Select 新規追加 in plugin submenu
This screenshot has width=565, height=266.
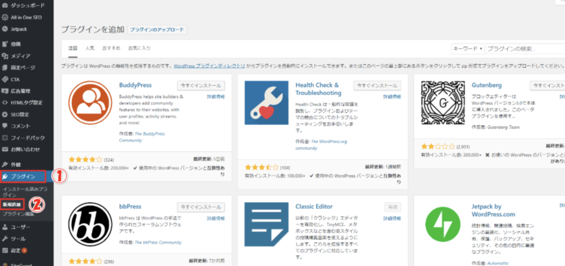point(12,204)
